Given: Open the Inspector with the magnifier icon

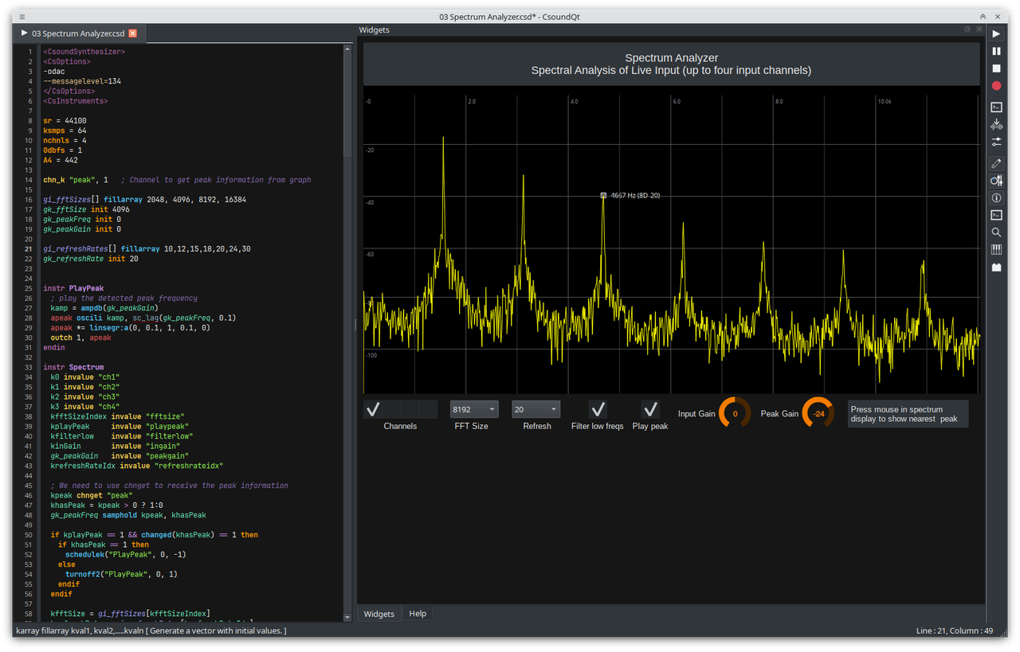Looking at the screenshot, I should pyautogui.click(x=996, y=232).
